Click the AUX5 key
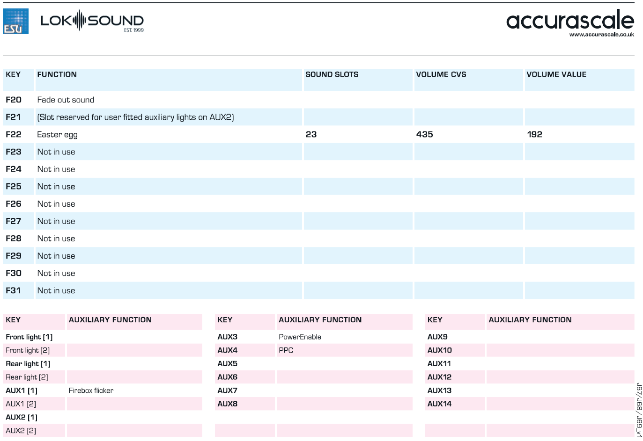The width and height of the screenshot is (643, 441). [227, 364]
